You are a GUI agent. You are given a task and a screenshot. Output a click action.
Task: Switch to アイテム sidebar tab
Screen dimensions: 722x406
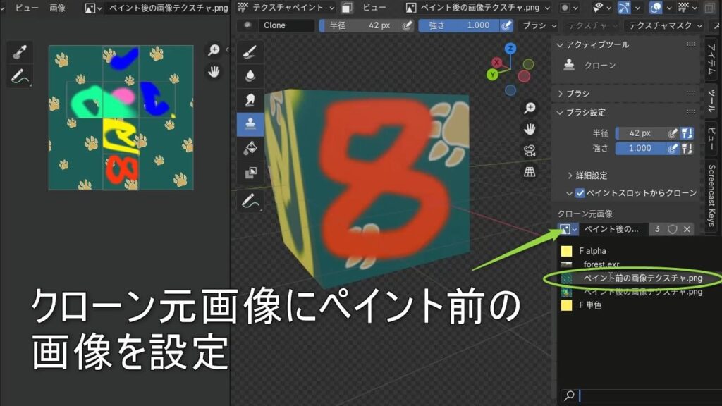click(712, 60)
